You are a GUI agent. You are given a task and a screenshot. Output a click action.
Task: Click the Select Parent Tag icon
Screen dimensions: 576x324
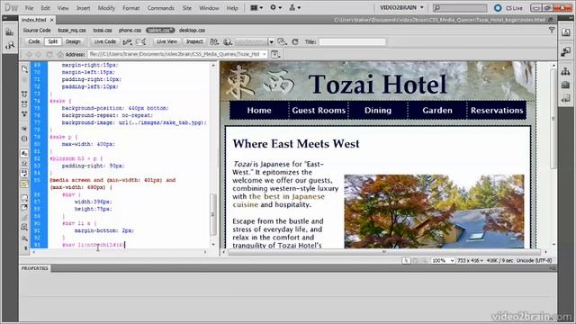coord(24,129)
